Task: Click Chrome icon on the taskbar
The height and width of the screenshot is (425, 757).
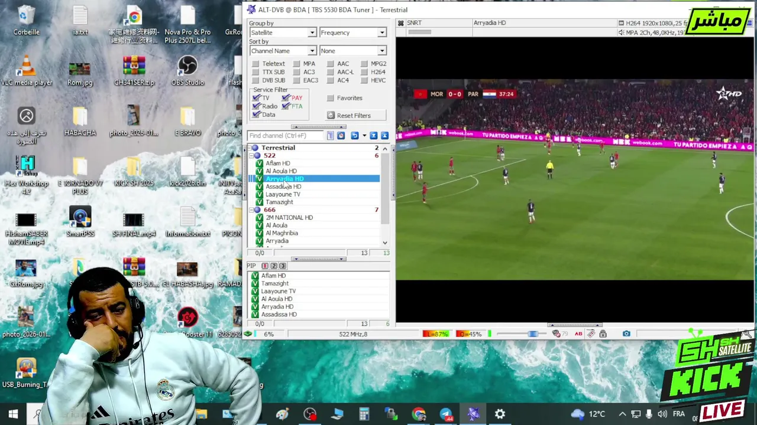Action: click(x=419, y=414)
